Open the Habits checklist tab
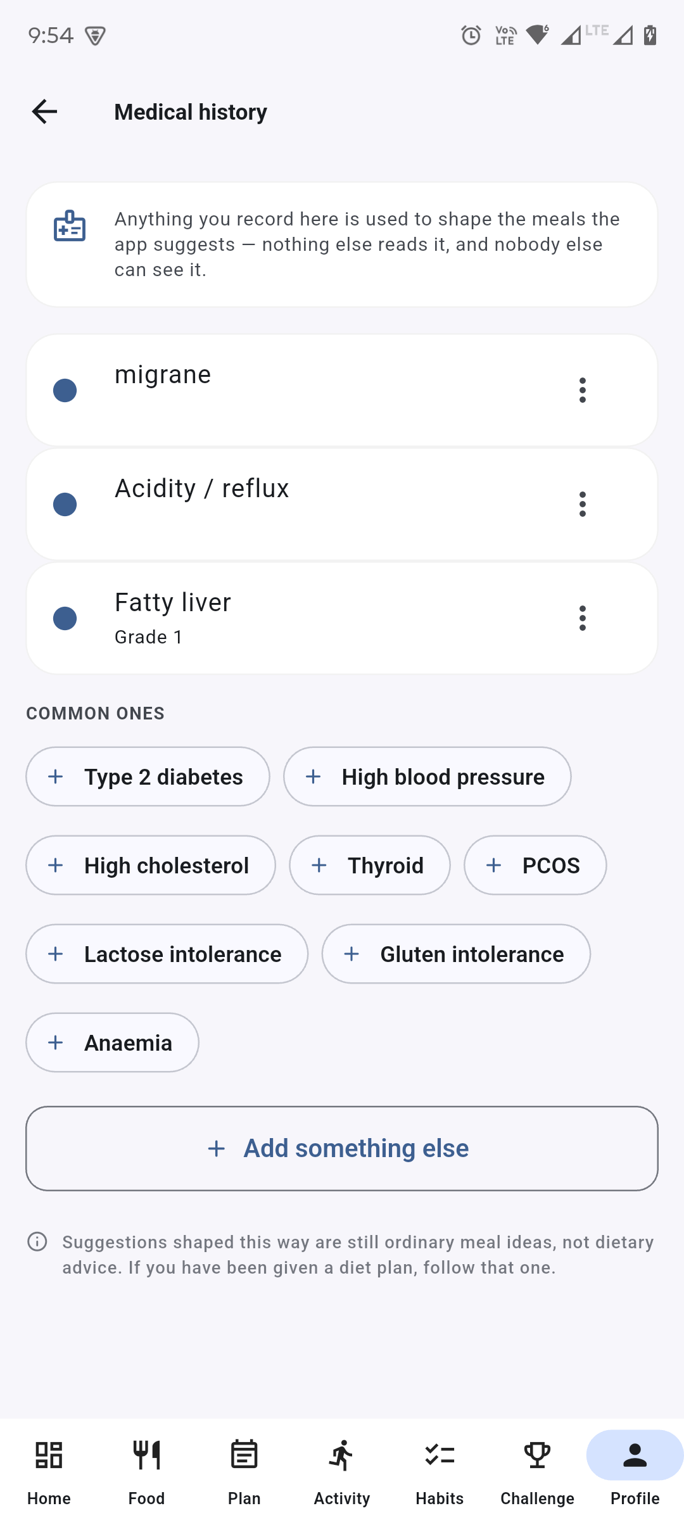Viewport: 684px width, 1520px height. pos(440,1455)
